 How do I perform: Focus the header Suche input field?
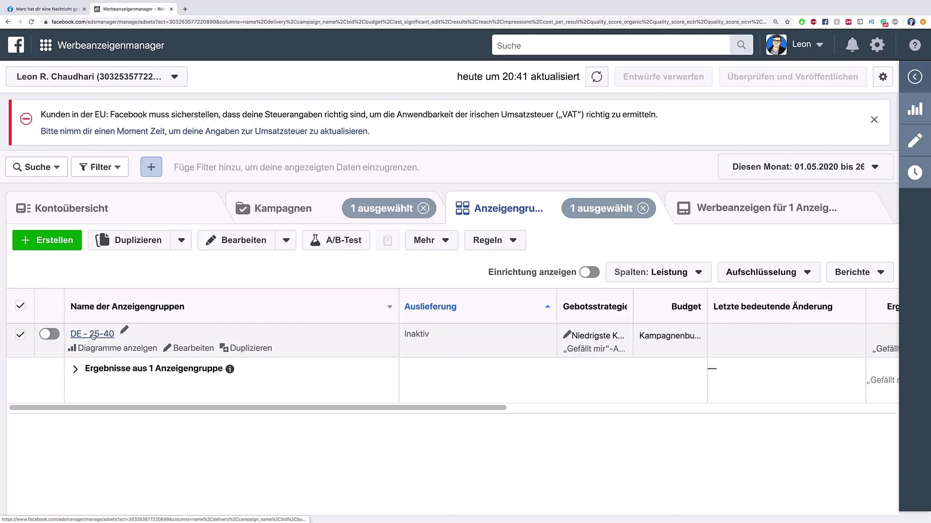pos(610,45)
